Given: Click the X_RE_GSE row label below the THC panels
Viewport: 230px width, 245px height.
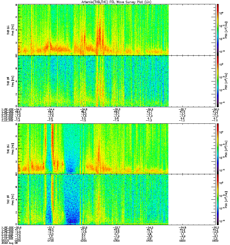Looking at the screenshot, I should pos(7,228).
